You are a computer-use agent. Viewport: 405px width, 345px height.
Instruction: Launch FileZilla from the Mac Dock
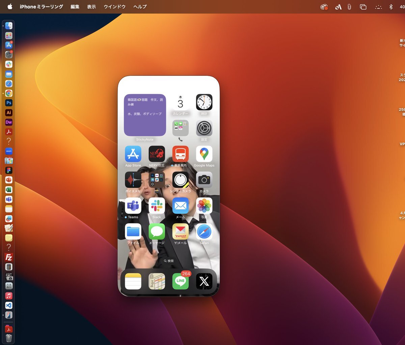click(x=9, y=257)
